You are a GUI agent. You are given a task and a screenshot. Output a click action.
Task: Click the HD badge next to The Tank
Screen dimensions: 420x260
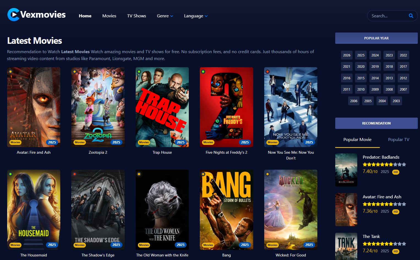click(x=396, y=251)
